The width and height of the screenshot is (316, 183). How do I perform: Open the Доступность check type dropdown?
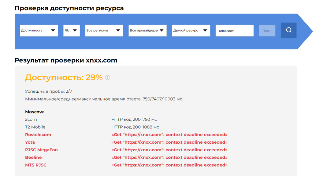(x=39, y=30)
